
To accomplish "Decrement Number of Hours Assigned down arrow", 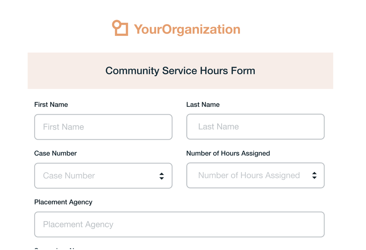I will click(315, 178).
